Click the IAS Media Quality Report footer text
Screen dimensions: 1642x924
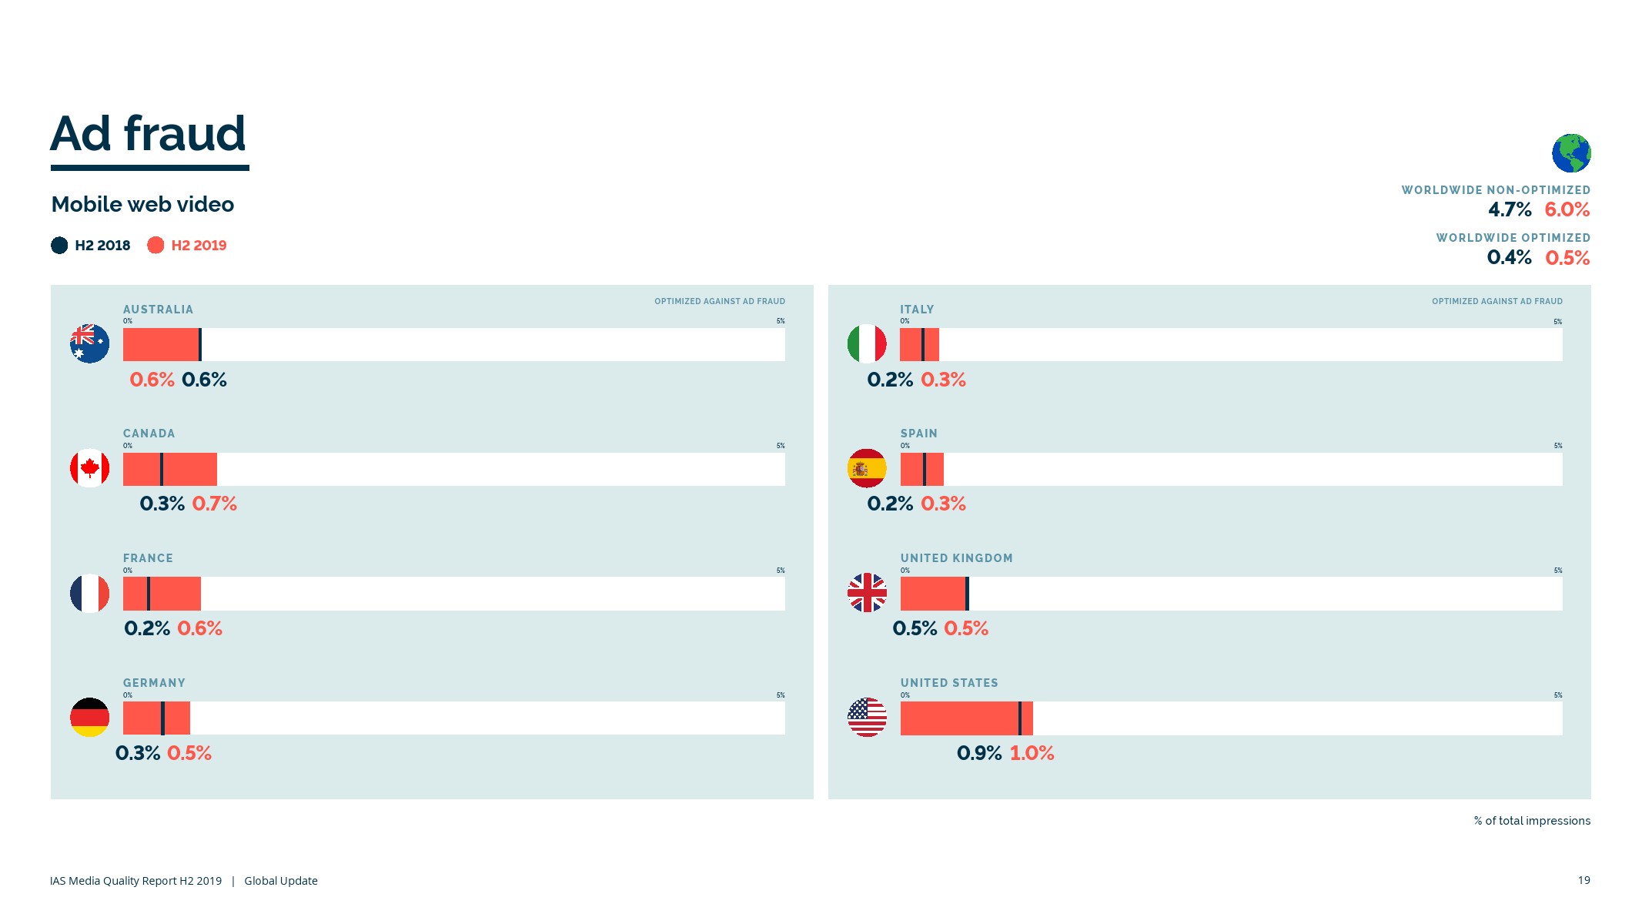(x=135, y=881)
